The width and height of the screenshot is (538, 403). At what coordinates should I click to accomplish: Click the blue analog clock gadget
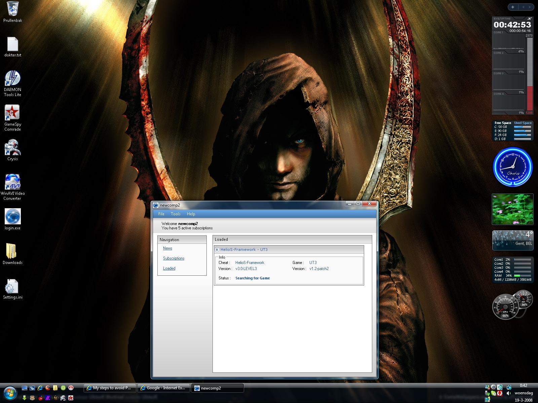tap(513, 167)
